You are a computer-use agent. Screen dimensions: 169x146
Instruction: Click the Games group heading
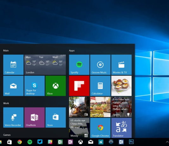[x=7, y=135]
